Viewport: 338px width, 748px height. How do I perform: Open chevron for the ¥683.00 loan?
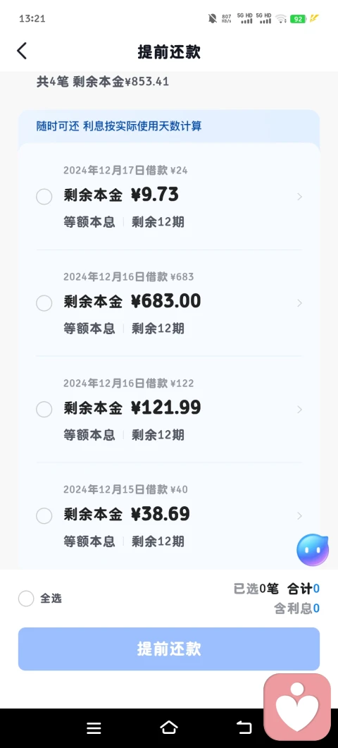coord(299,303)
